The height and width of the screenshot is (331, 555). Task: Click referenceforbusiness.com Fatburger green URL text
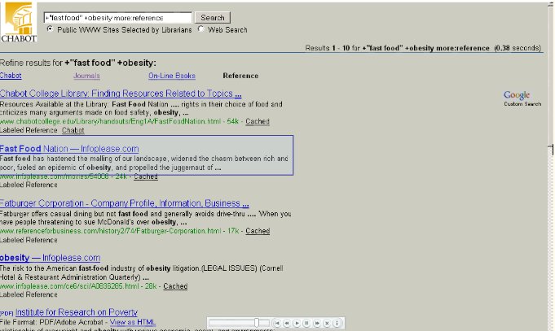pos(111,231)
